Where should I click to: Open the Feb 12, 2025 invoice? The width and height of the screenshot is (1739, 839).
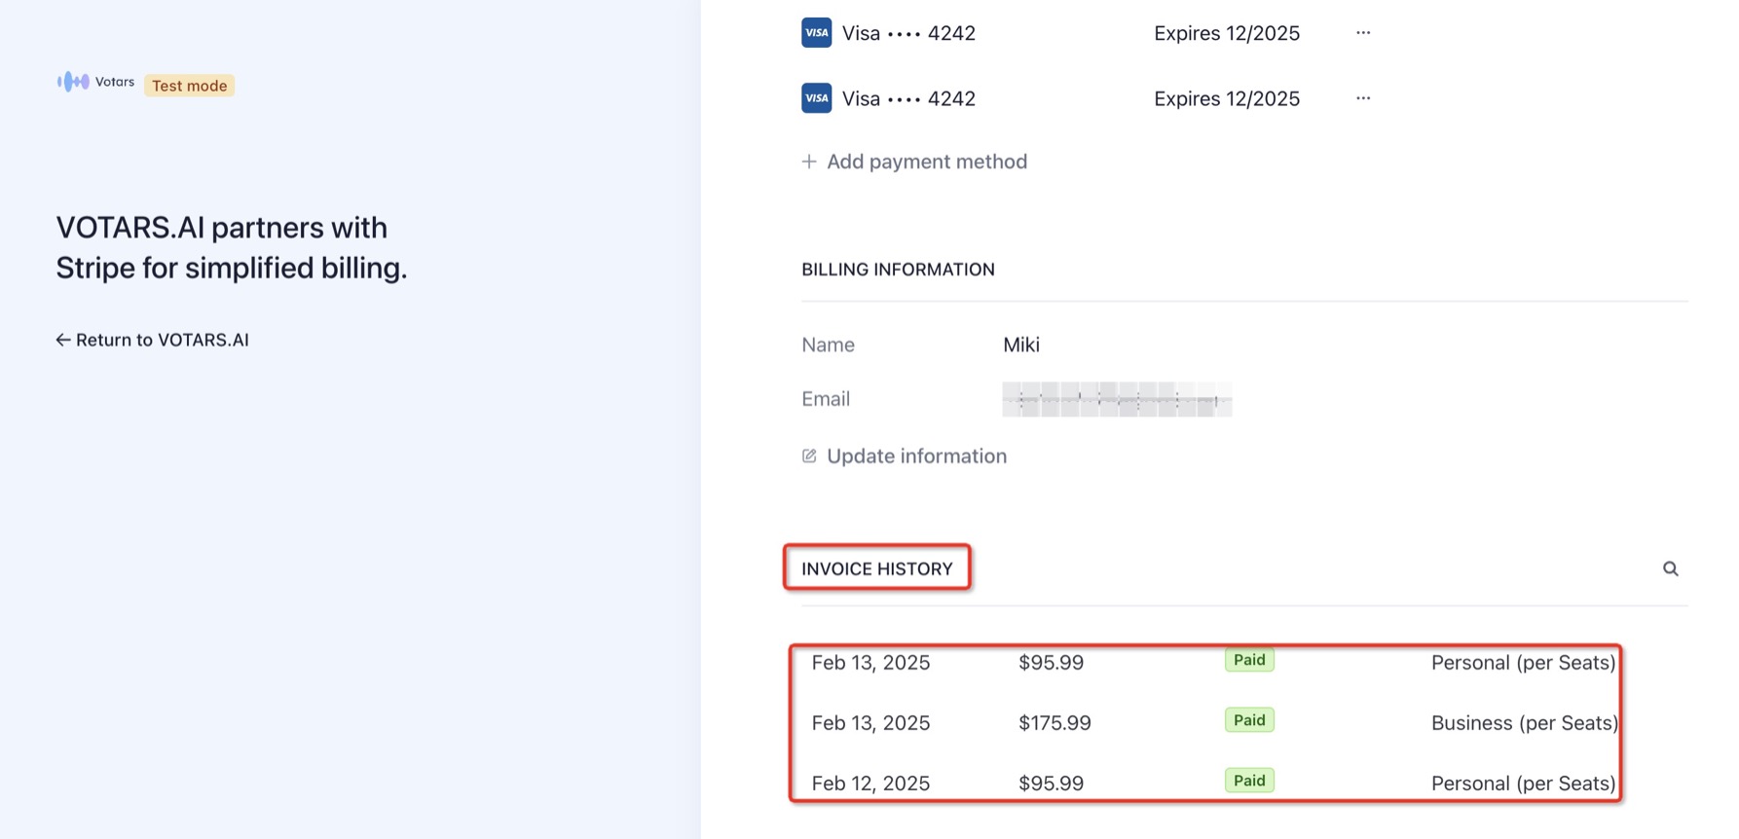(1214, 784)
